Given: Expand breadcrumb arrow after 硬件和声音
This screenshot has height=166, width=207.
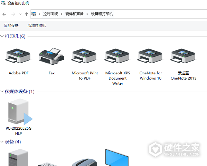Looking at the screenshot, I should (87, 14).
